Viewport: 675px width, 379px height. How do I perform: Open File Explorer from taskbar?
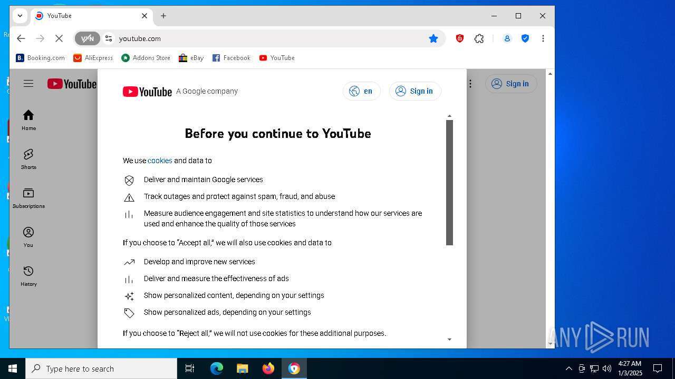coord(243,368)
